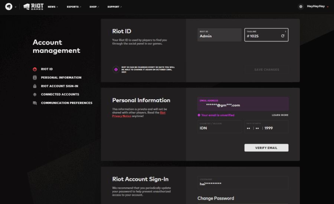Open the Support menu link
The image size is (334, 204).
coord(114,7)
